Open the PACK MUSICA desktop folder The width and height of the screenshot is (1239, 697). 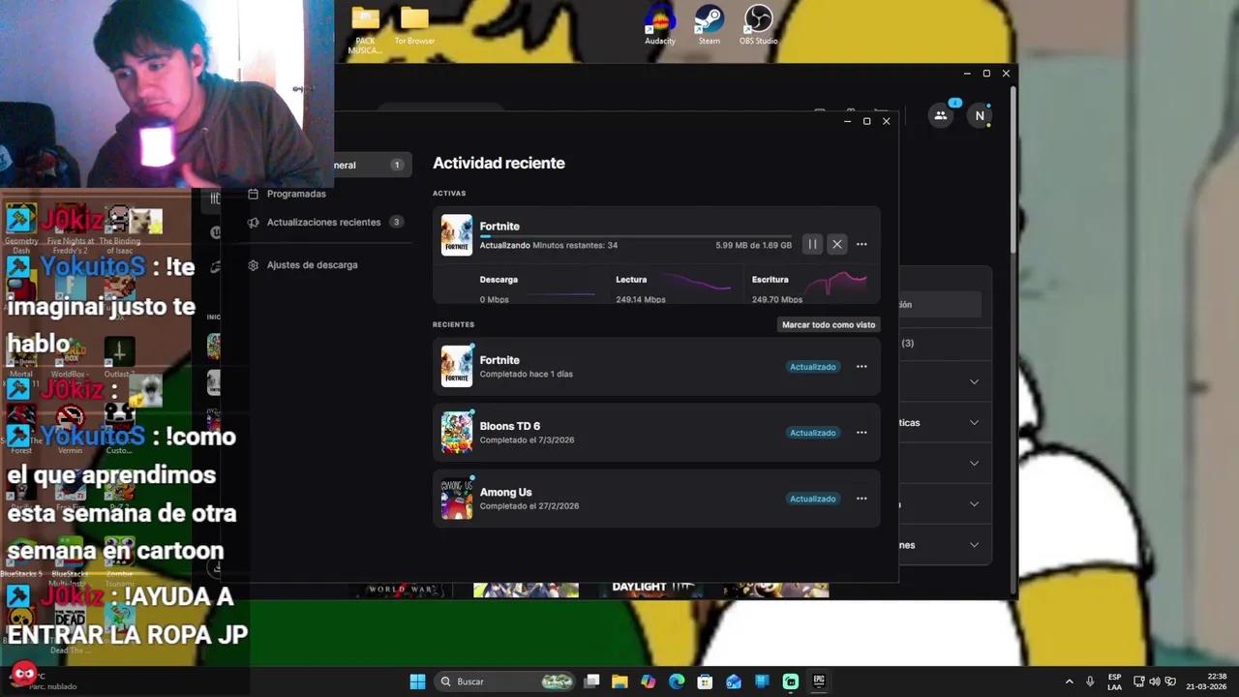365,29
